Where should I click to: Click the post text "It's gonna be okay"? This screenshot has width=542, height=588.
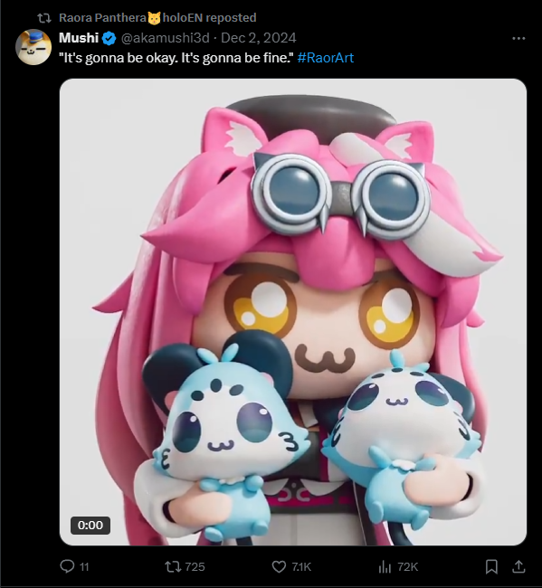click(x=119, y=58)
